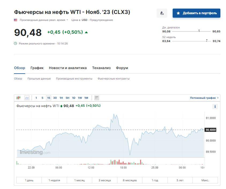Image resolution: width=226 pixels, height=189 pixels.
Task: Click the real-time clock icon
Action: coord(16,43)
